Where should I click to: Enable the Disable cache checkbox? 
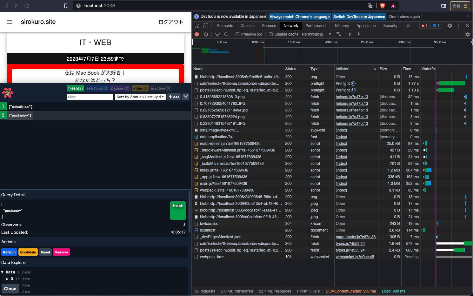pyautogui.click(x=271, y=34)
